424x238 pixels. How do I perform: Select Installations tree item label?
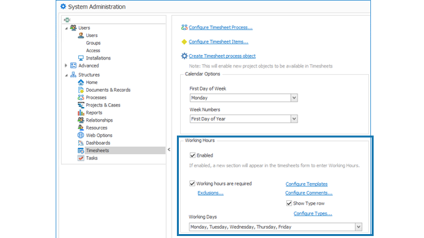click(x=98, y=58)
